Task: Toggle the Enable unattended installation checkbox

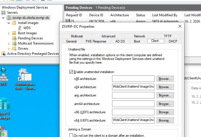Action: coord(71,72)
